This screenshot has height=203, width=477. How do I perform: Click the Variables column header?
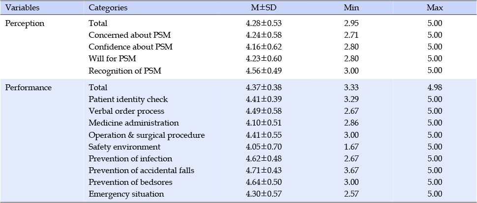(x=23, y=8)
